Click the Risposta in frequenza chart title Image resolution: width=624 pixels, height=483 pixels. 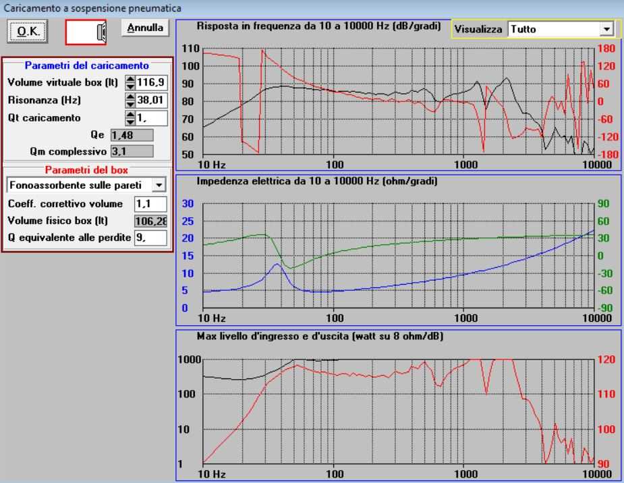point(319,26)
